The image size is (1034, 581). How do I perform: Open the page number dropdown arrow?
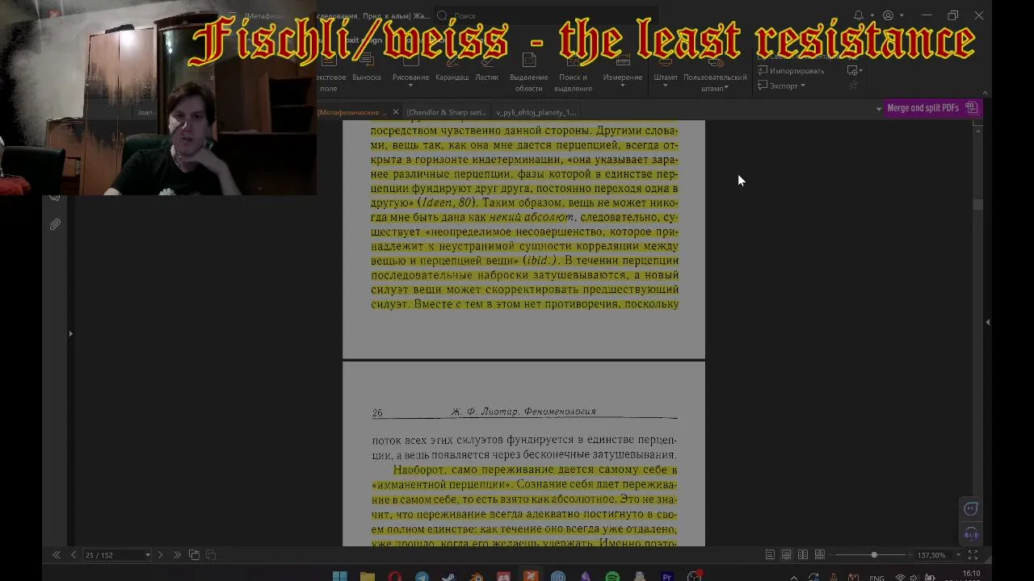(147, 555)
